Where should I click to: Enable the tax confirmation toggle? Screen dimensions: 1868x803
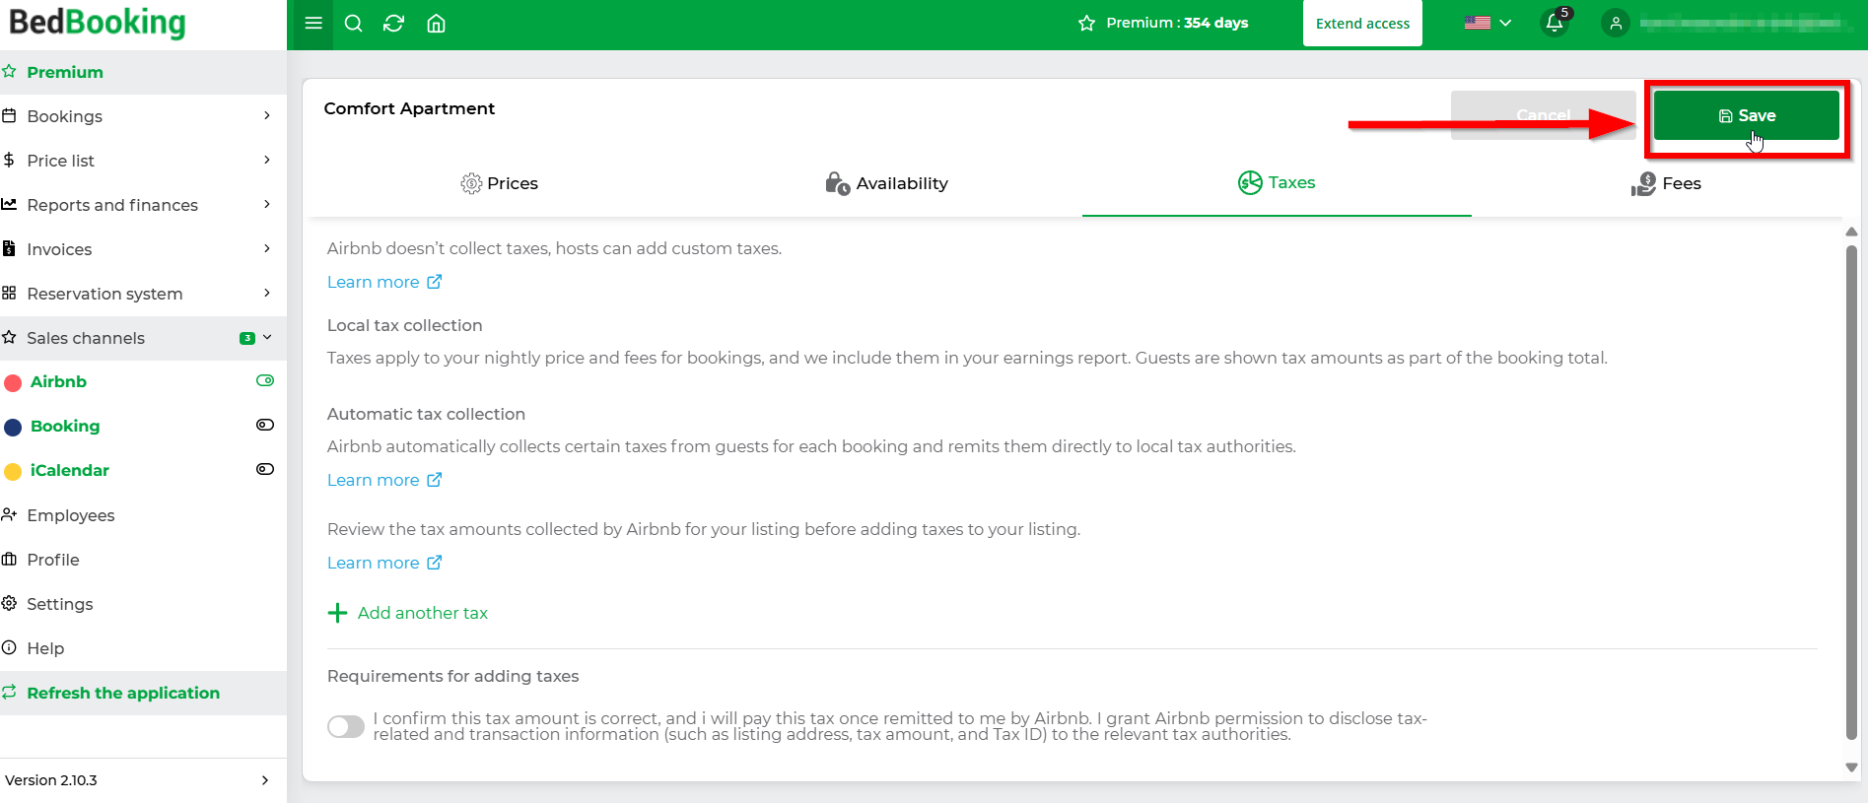[346, 726]
